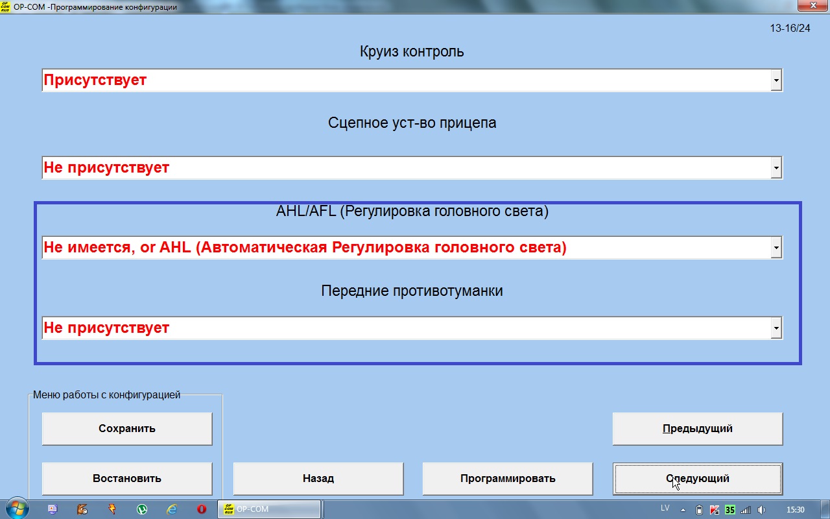Click the Kaspersky tray icon
830x519 pixels.
[715, 510]
